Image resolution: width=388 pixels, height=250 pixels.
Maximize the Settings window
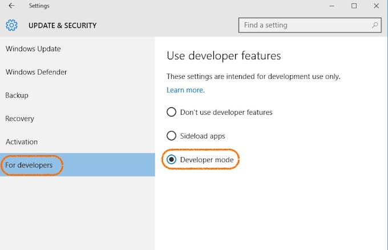(354, 6)
